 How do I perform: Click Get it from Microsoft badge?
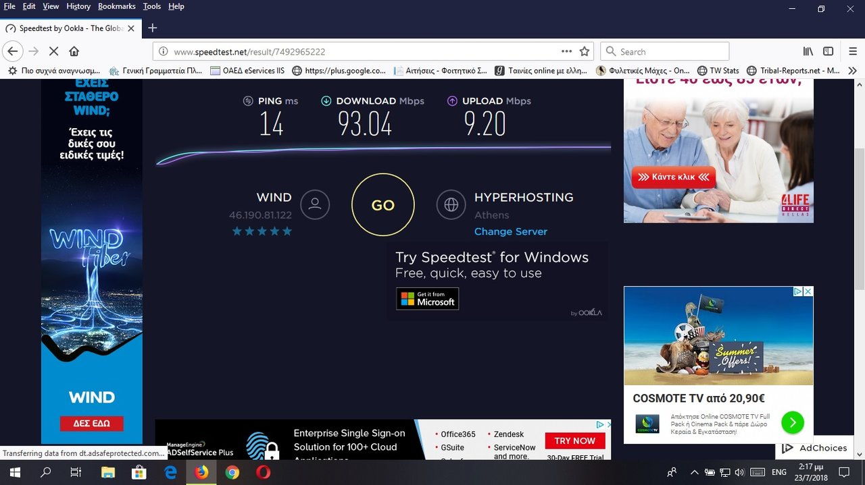(427, 299)
